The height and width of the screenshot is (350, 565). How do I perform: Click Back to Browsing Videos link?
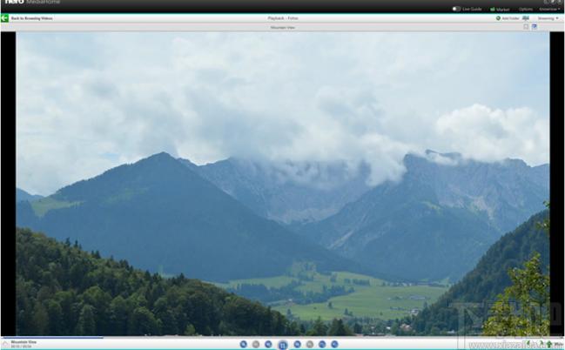(31, 18)
